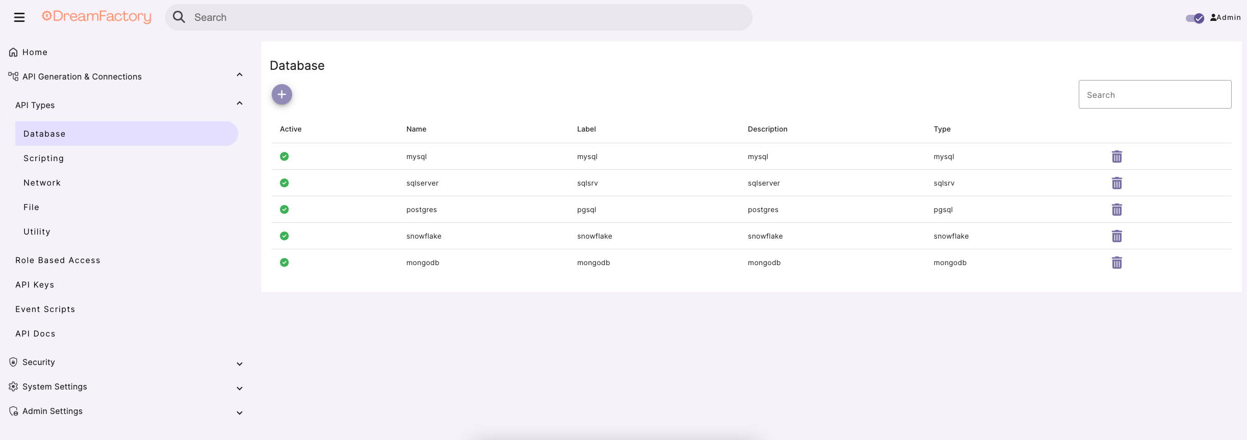The width and height of the screenshot is (1247, 440).
Task: Open the Scripting API type
Action: point(44,159)
